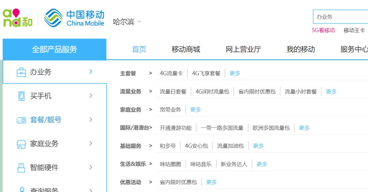This screenshot has width=368, height=192.
Task: Click the arrow next to 主套餐
Action: point(151,73)
